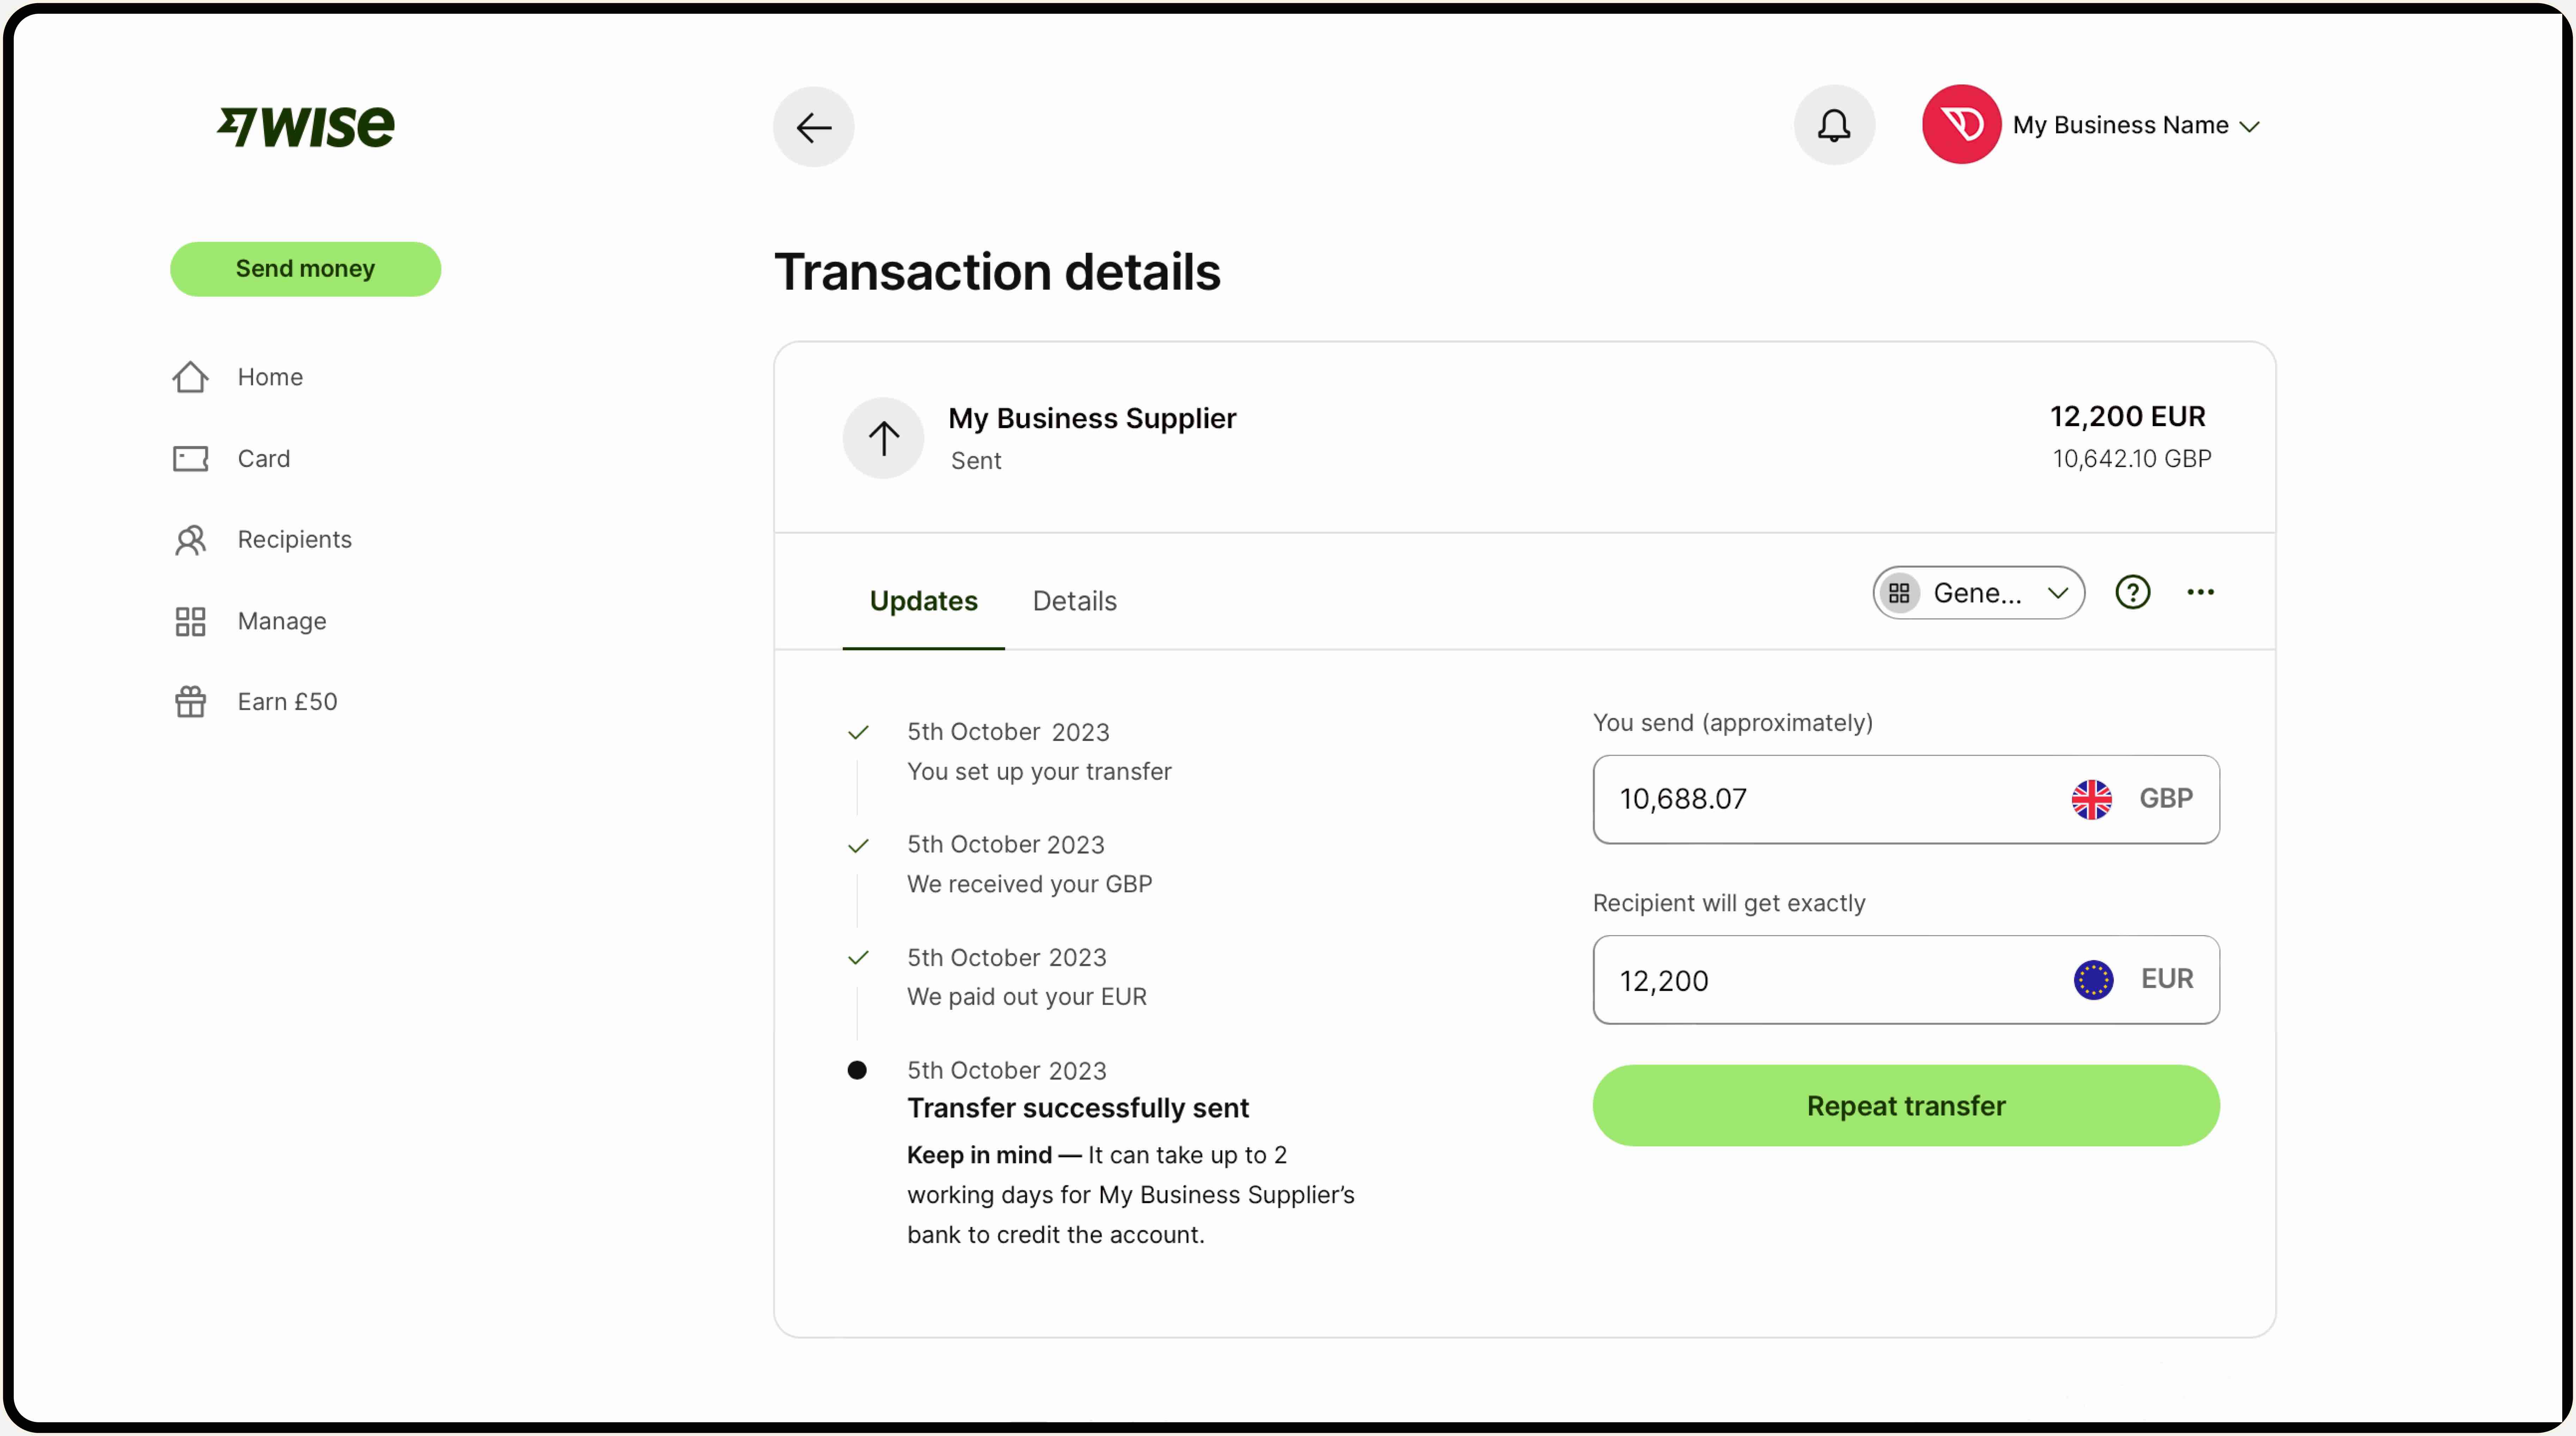
Task: Select the GBP currency selector
Action: click(x=2133, y=799)
